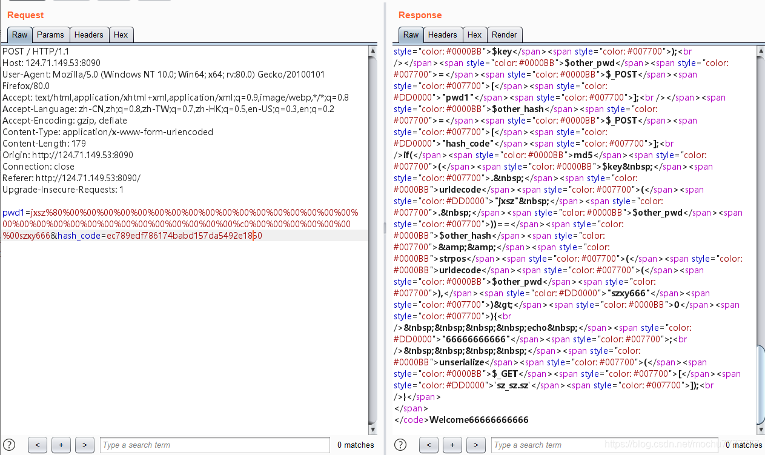
Task: Switch to Response Headers tab
Action: pos(443,35)
